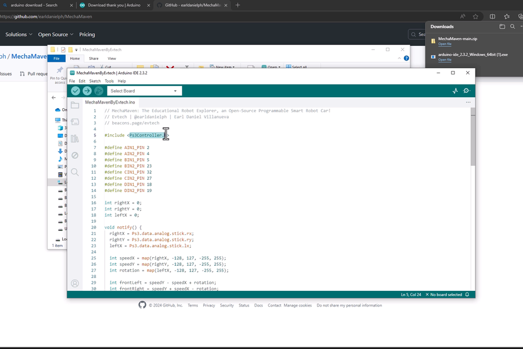Start debugging with the Arduino toolbar debug button
The height and width of the screenshot is (349, 523).
(99, 91)
